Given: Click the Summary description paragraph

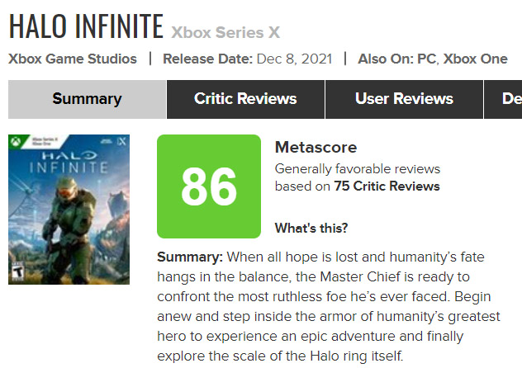Looking at the screenshot, I should (x=329, y=306).
